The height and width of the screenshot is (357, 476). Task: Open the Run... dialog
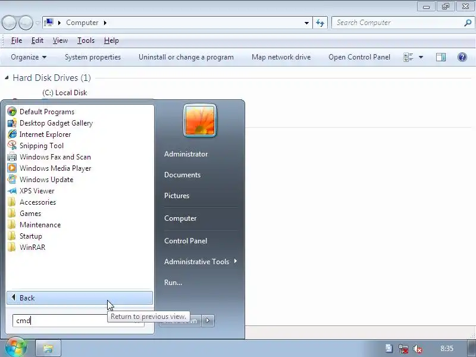pyautogui.click(x=173, y=282)
